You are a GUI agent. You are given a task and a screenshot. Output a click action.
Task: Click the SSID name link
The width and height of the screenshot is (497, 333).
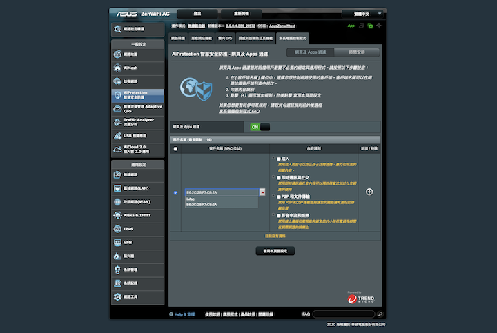coord(282,26)
